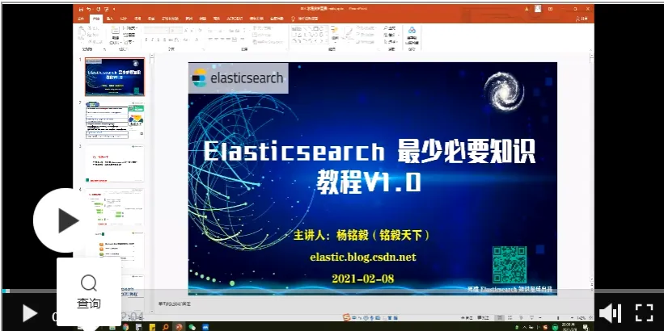Toggle Underline formatting in the ribbon

coord(158,40)
